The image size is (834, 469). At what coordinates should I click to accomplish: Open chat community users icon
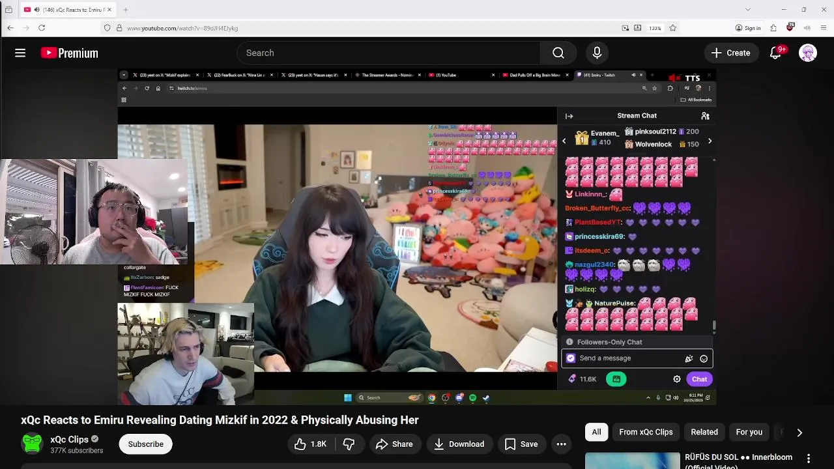click(x=705, y=116)
